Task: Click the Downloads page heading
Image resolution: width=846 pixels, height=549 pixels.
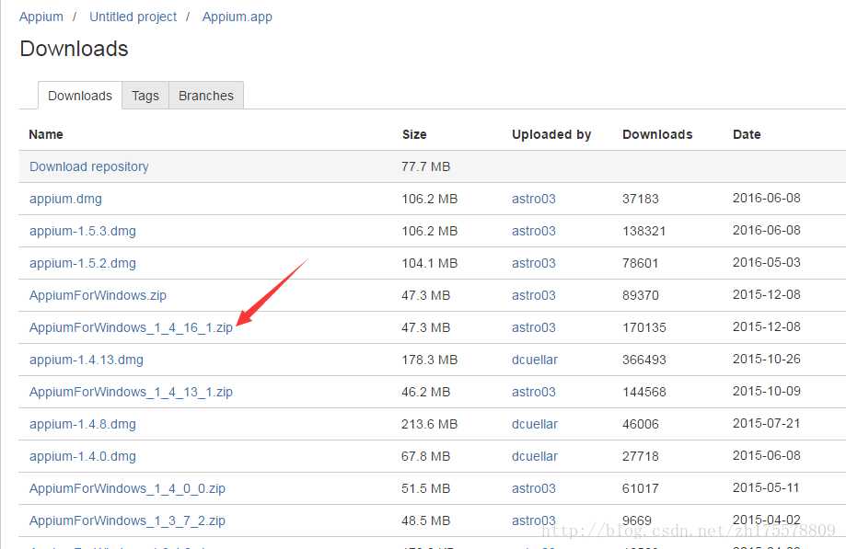Action: coord(74,49)
